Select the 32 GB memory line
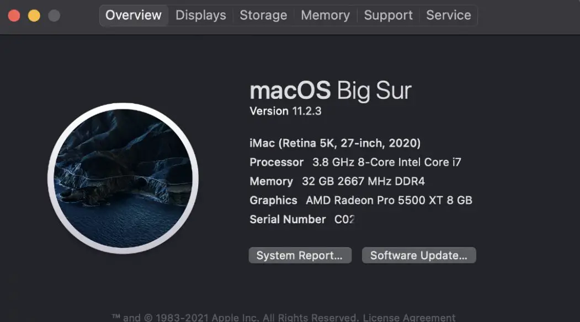 click(338, 181)
